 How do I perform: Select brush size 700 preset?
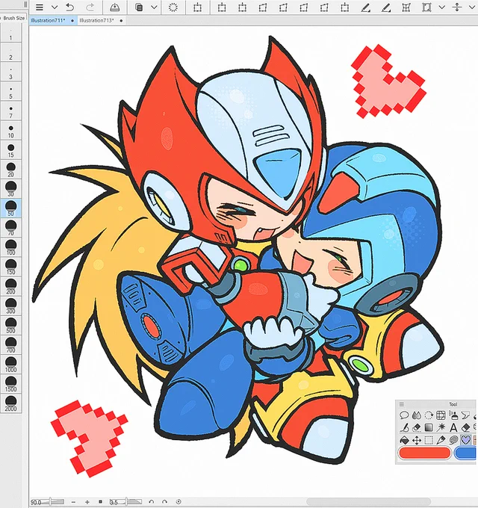click(x=10, y=344)
